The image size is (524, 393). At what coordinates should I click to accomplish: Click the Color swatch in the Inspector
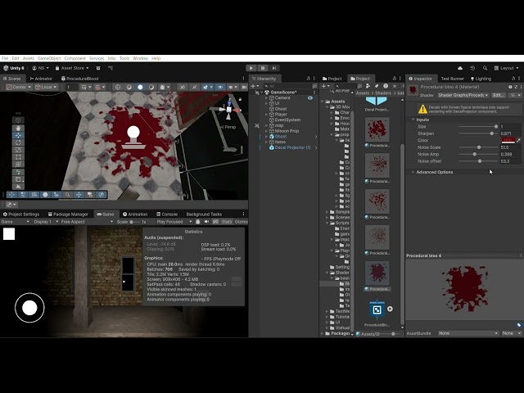coord(508,140)
